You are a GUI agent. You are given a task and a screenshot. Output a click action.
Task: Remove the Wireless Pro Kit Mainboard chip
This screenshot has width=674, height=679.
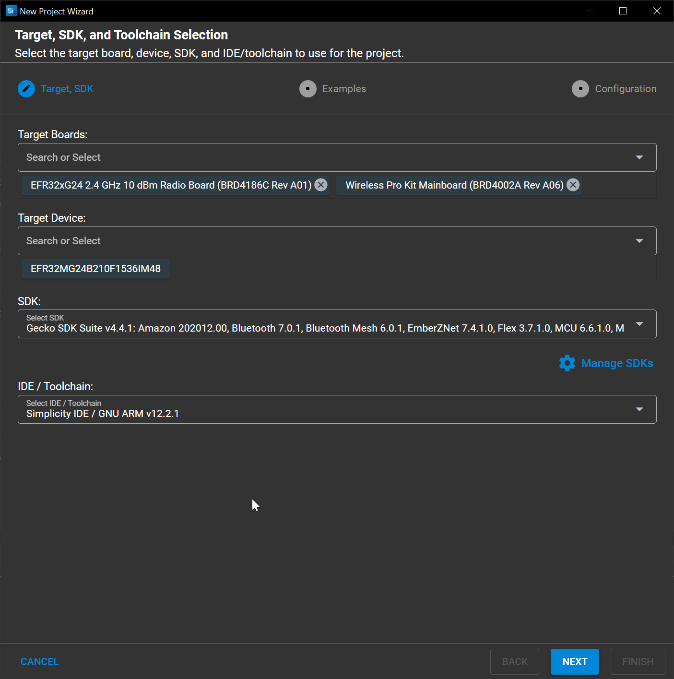(573, 185)
